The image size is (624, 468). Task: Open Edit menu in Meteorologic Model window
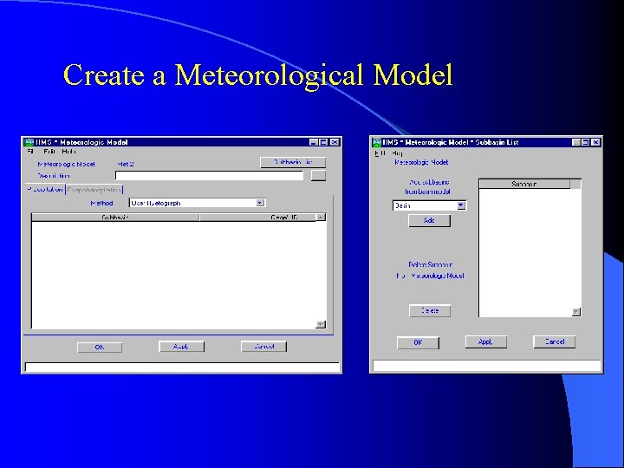point(49,152)
